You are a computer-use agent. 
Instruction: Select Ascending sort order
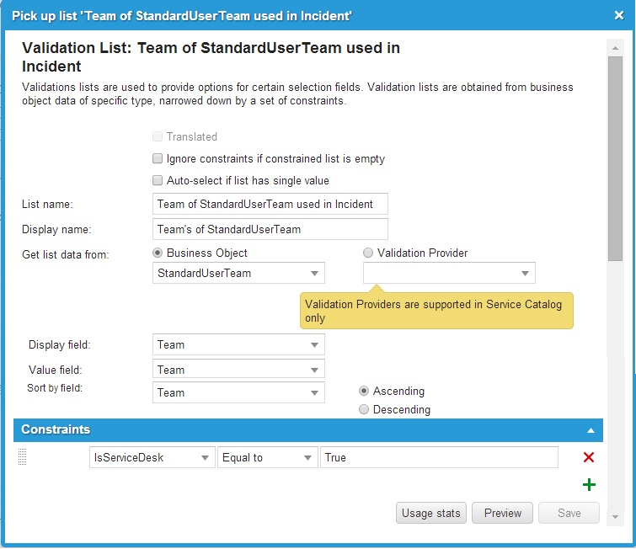364,391
